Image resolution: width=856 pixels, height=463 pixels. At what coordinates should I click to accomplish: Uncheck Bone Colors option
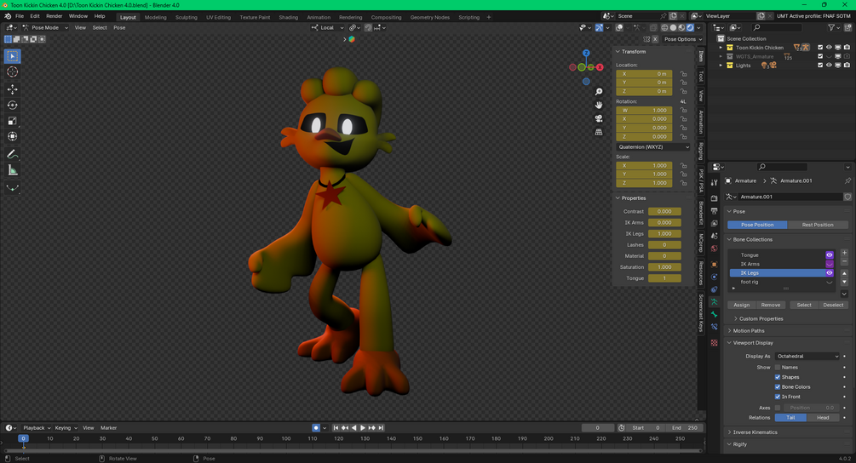(x=778, y=387)
